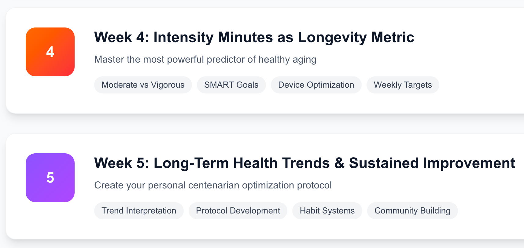Choose the Device Optimization tag

tap(316, 85)
